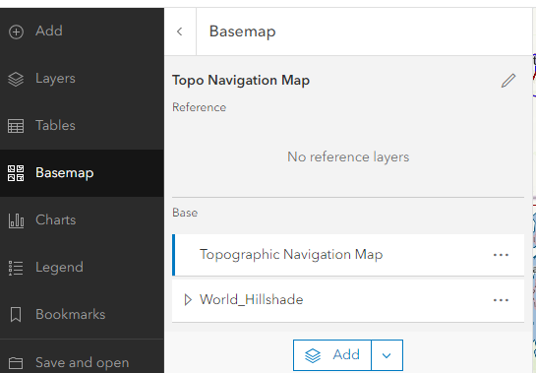536x373 pixels.
Task: Open the Bookmarks pane label
Action: pyautogui.click(x=71, y=314)
